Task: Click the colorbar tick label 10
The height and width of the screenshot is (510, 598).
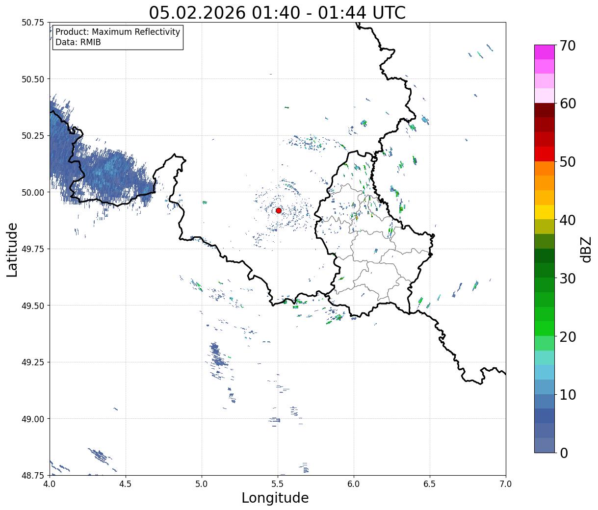Action: 568,395
